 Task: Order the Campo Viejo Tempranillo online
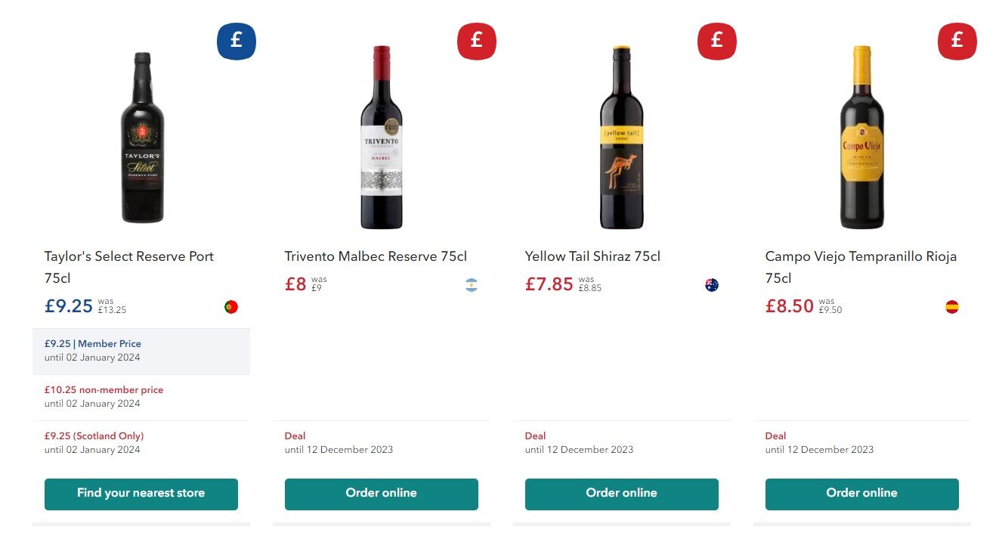(861, 494)
